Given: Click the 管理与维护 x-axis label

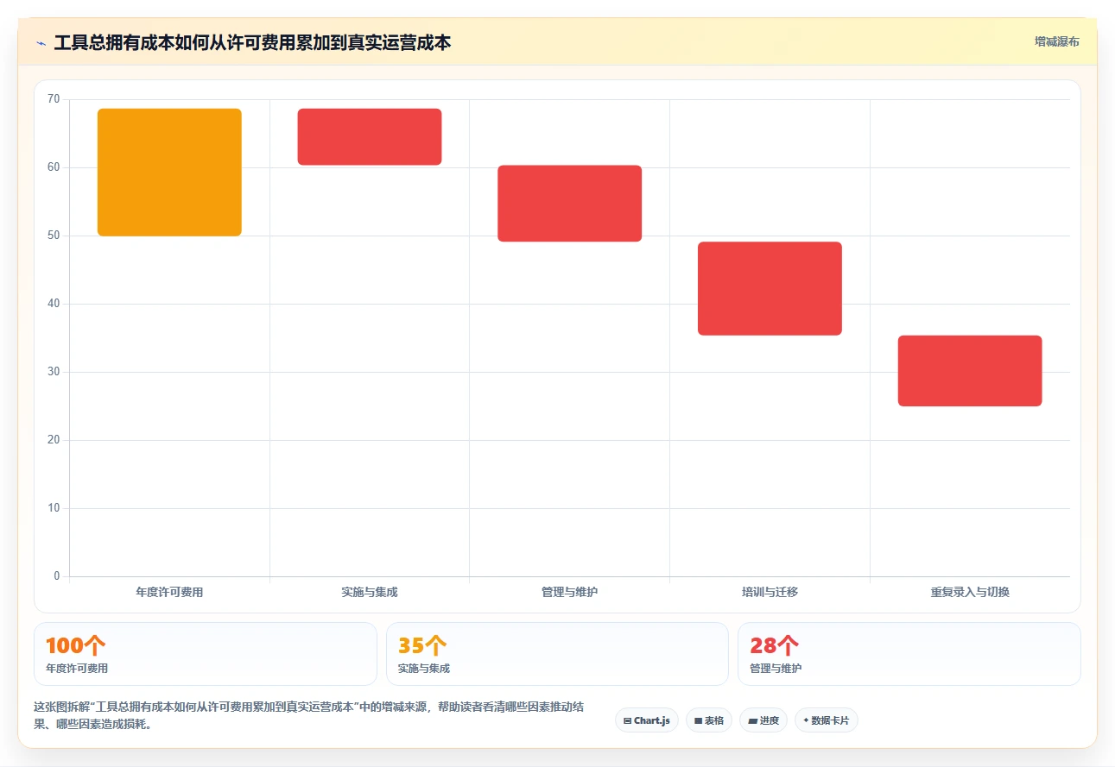Looking at the screenshot, I should (570, 592).
